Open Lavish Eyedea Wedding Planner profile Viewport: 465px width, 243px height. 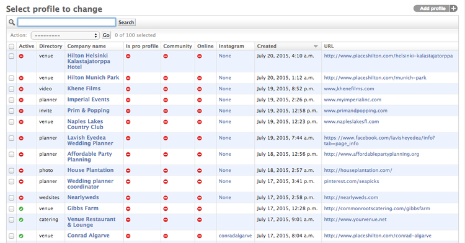(x=90, y=140)
